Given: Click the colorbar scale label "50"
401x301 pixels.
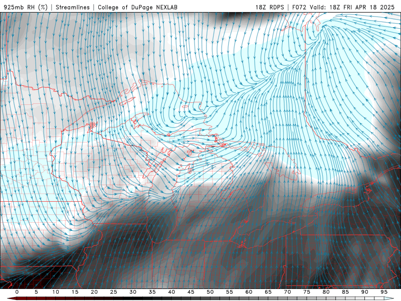Looking at the screenshot, I should [x=210, y=292].
